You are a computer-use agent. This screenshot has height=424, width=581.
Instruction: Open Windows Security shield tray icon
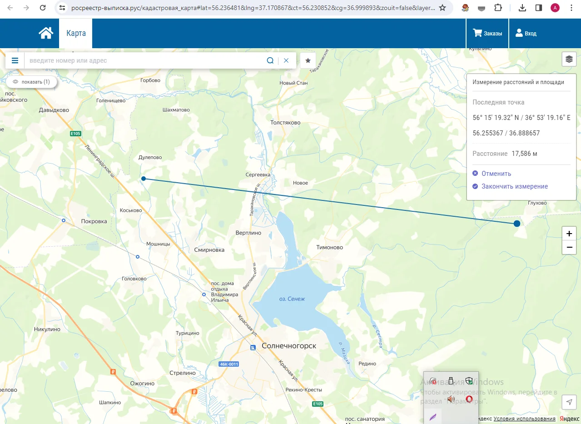coord(469,381)
